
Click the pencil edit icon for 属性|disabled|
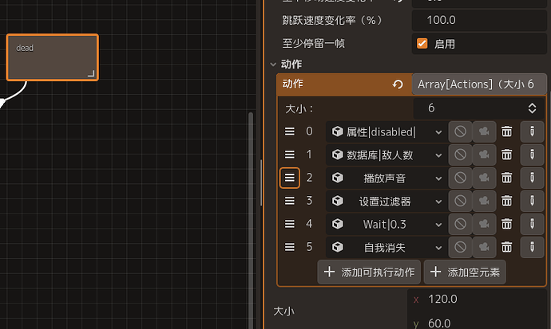(x=532, y=131)
